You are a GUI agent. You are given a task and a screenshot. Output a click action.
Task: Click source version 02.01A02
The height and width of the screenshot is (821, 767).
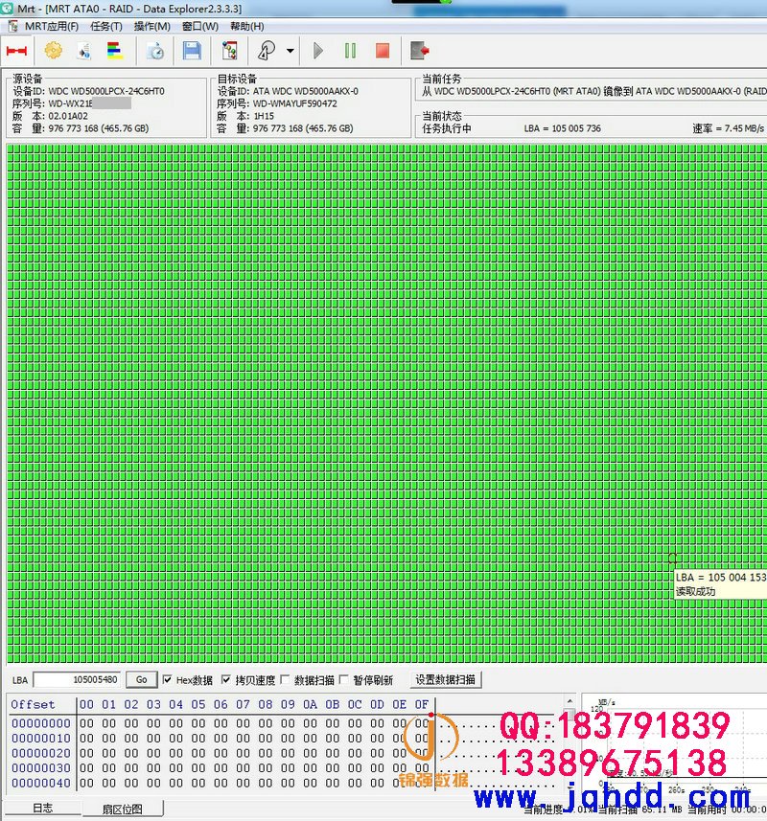[68, 116]
